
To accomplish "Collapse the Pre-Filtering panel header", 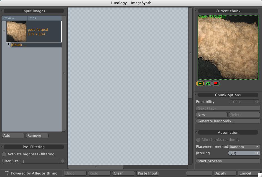I will (33, 147).
